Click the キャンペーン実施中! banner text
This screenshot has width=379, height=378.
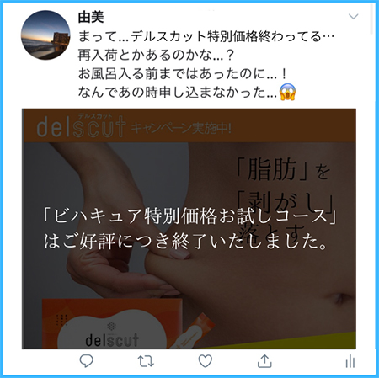point(181,129)
